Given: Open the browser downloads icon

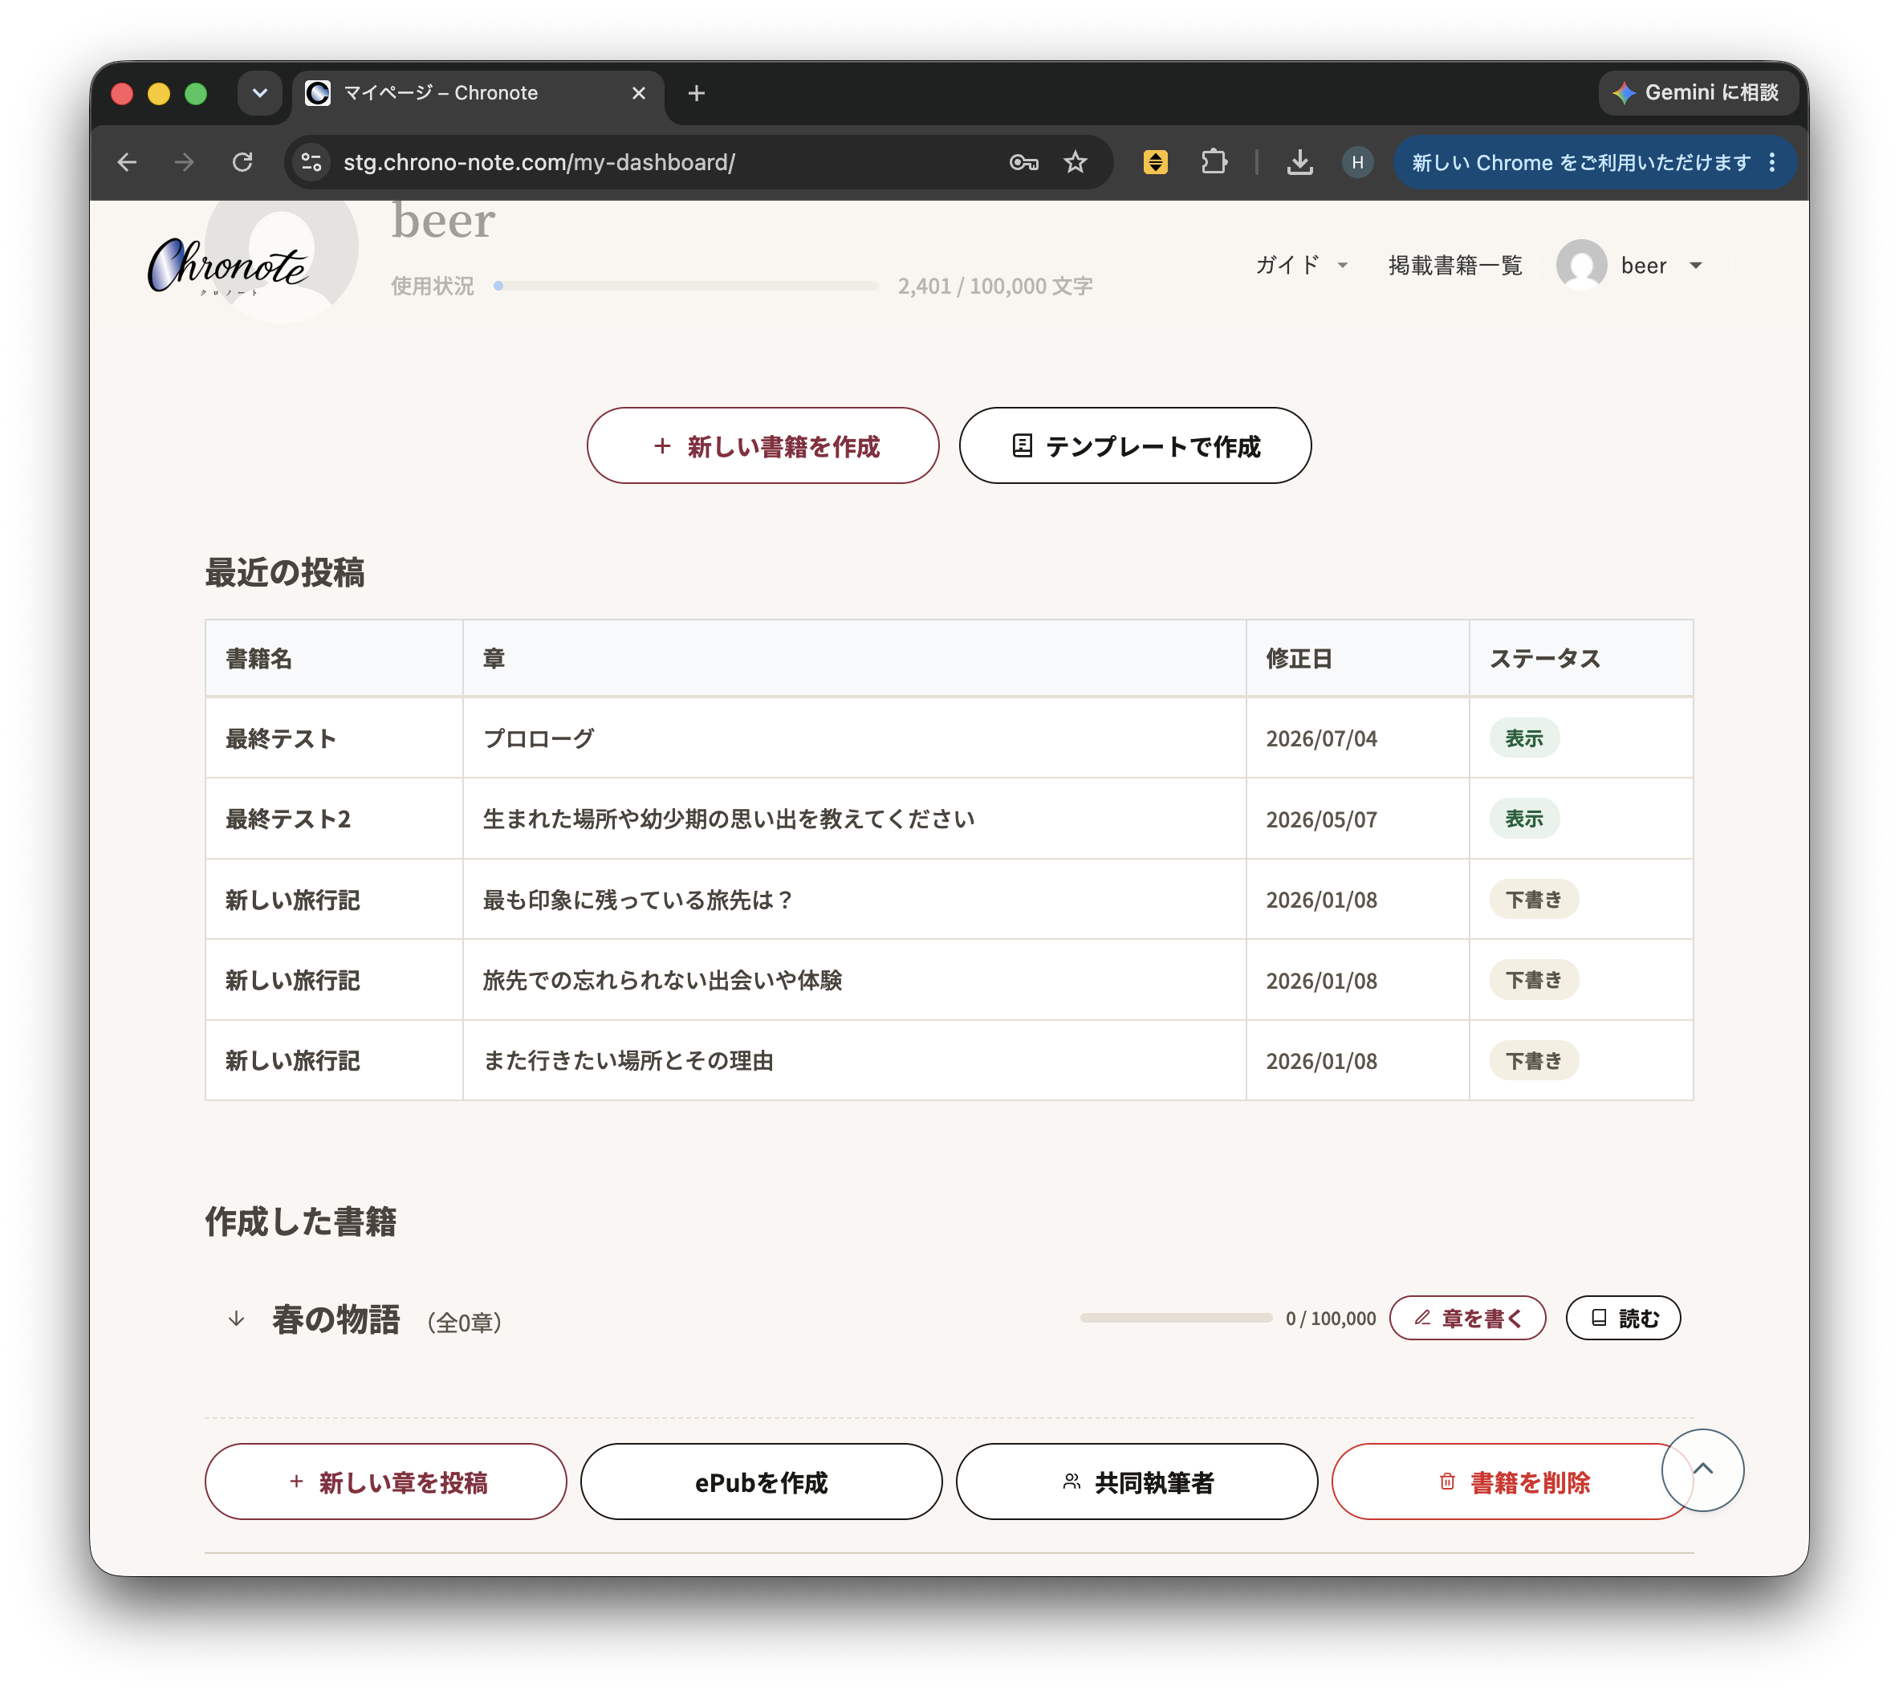Looking at the screenshot, I should [x=1299, y=162].
